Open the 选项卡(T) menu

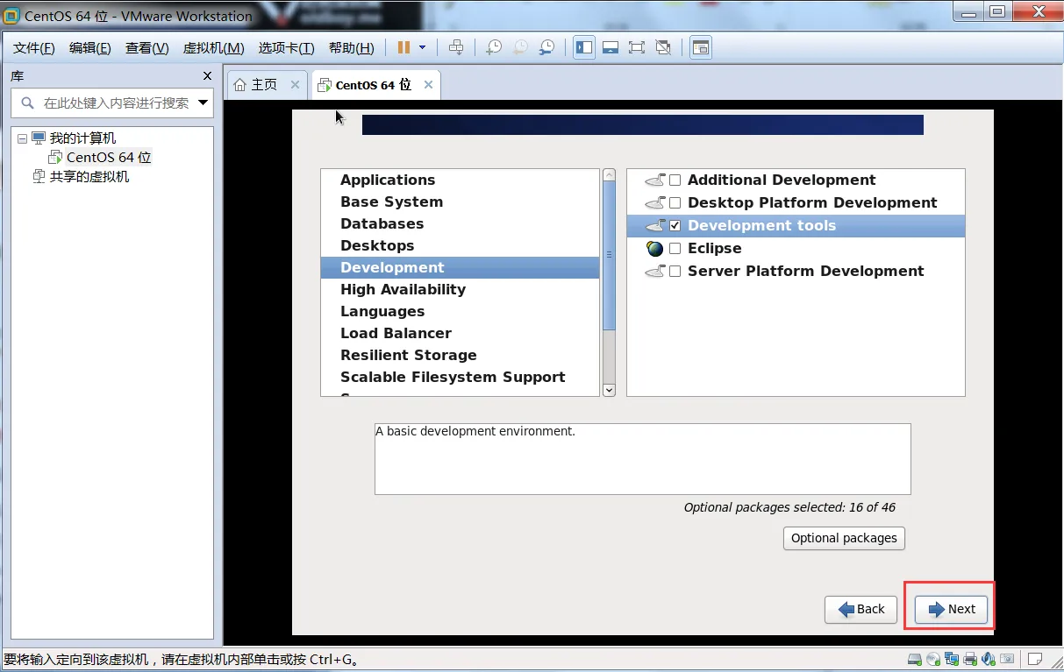coord(286,47)
